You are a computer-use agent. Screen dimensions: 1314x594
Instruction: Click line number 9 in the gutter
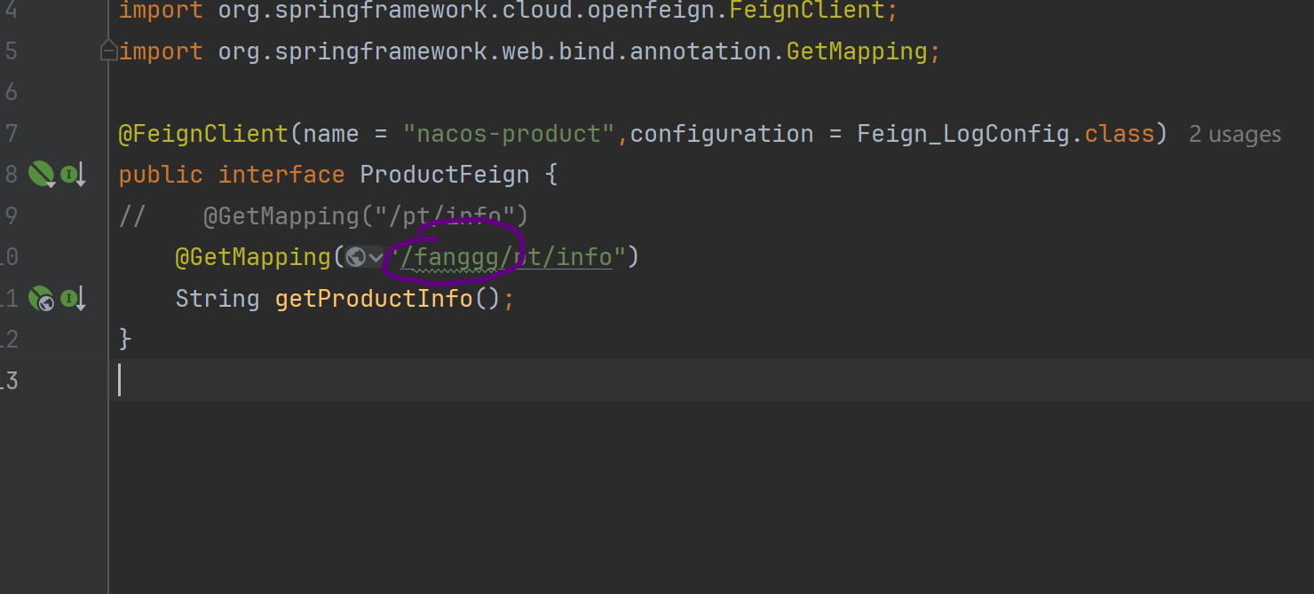click(x=10, y=216)
